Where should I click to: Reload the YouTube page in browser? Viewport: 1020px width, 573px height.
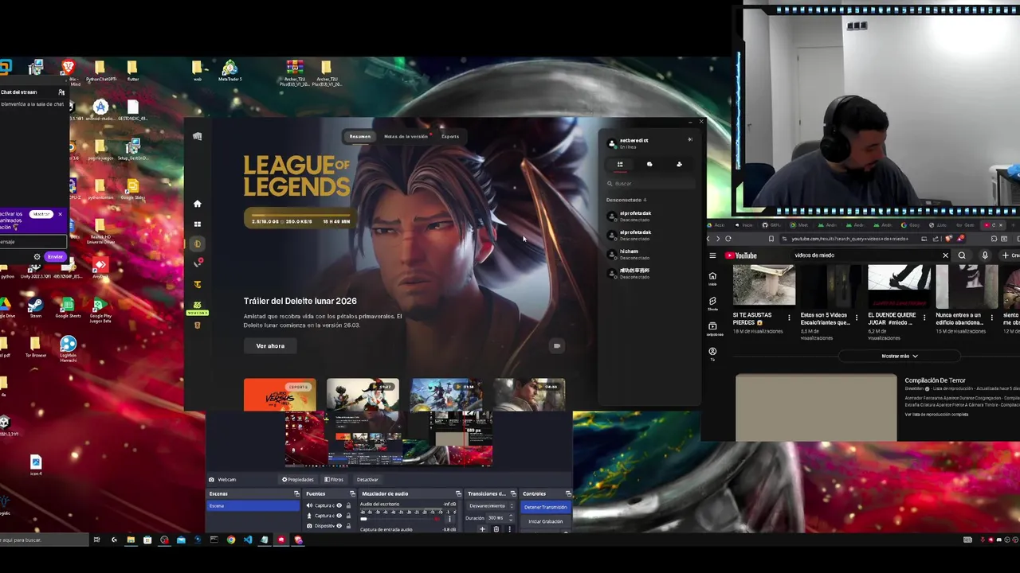point(728,239)
